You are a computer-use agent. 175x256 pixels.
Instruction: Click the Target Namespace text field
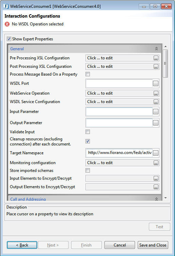[x=119, y=153]
